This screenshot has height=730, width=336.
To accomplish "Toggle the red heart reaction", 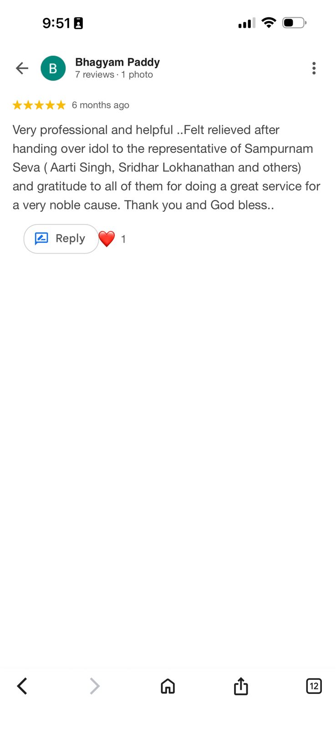I will pos(107,239).
